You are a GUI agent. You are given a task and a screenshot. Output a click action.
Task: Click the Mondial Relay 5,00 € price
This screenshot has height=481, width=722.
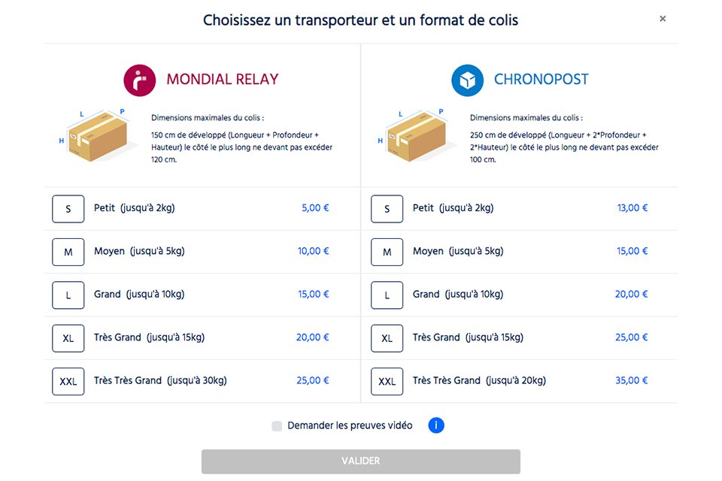[x=315, y=208]
